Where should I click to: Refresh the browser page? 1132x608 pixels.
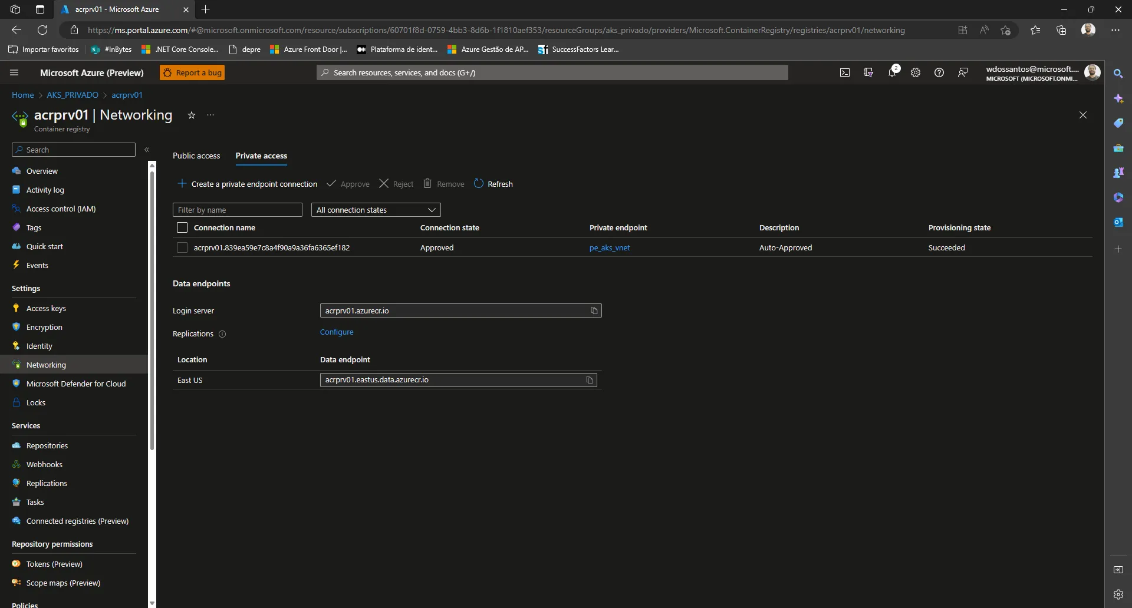click(x=42, y=30)
